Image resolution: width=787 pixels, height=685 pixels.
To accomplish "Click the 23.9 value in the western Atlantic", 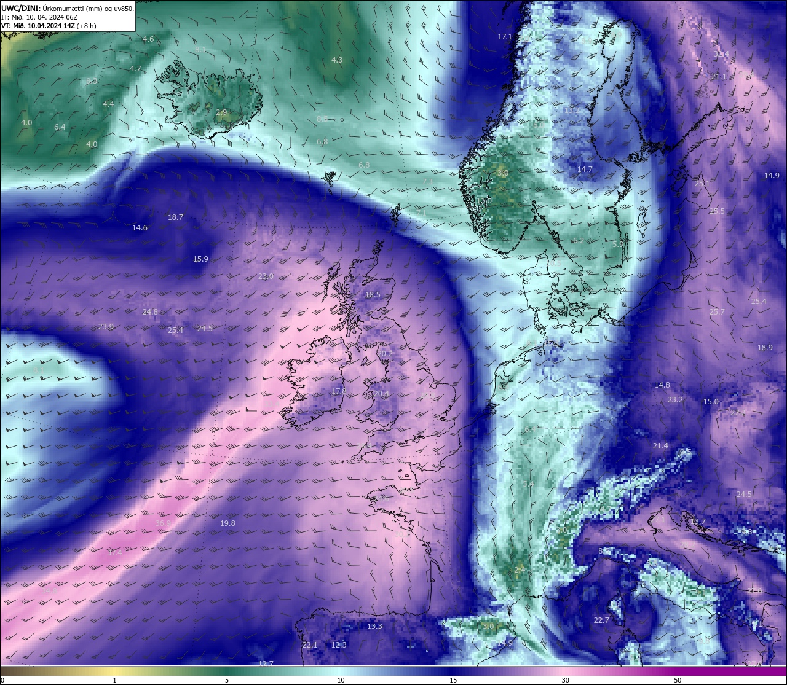I will pos(106,327).
